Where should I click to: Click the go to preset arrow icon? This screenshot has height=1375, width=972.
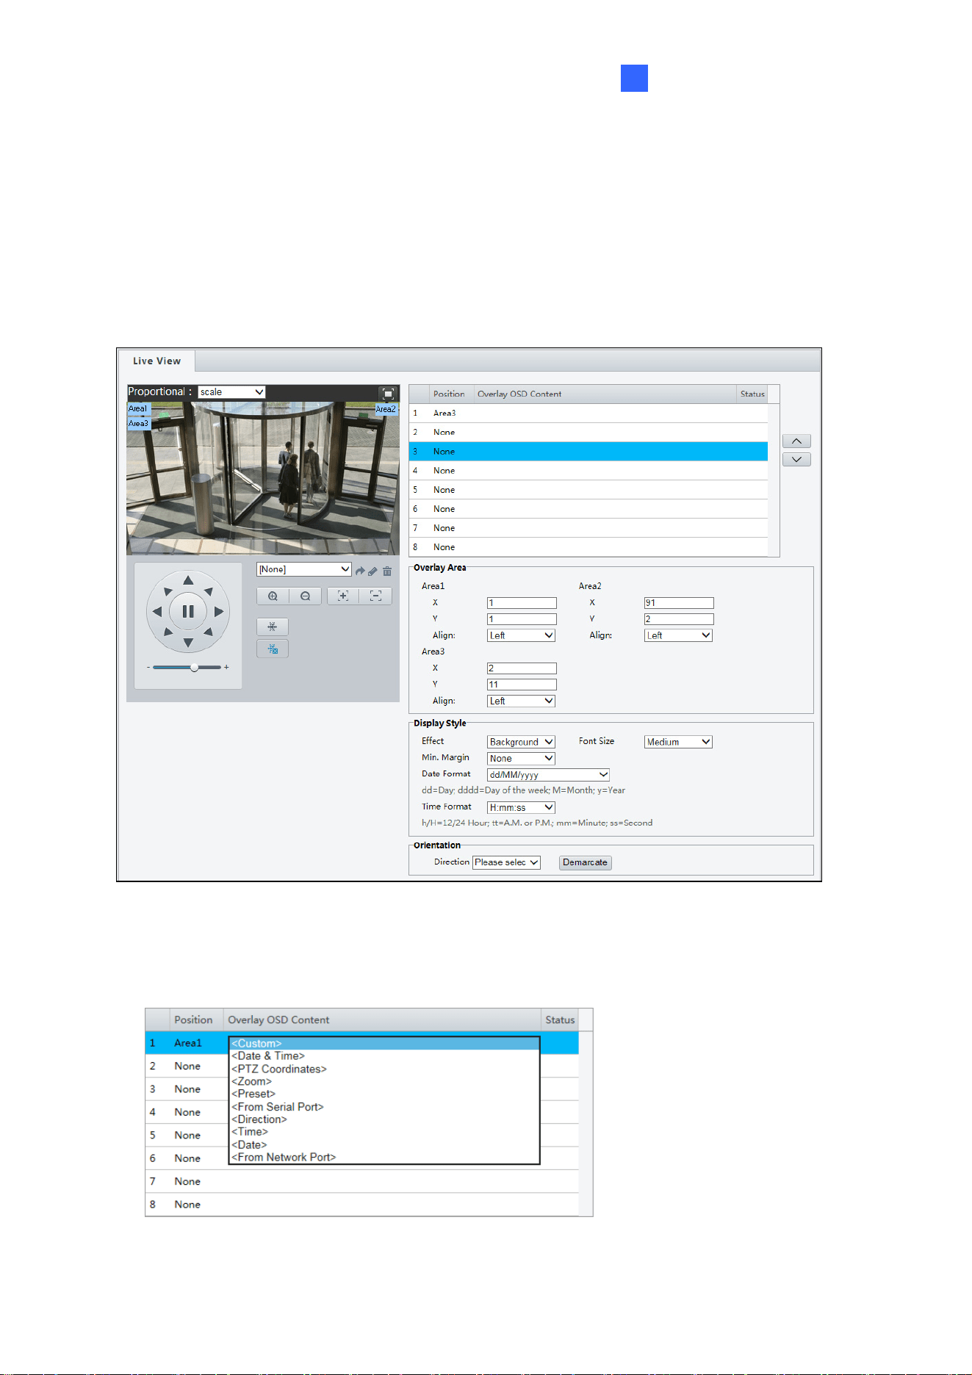click(360, 571)
